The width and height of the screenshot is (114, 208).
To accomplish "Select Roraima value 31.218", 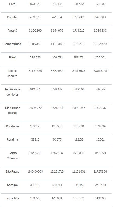I will point(35,139).
